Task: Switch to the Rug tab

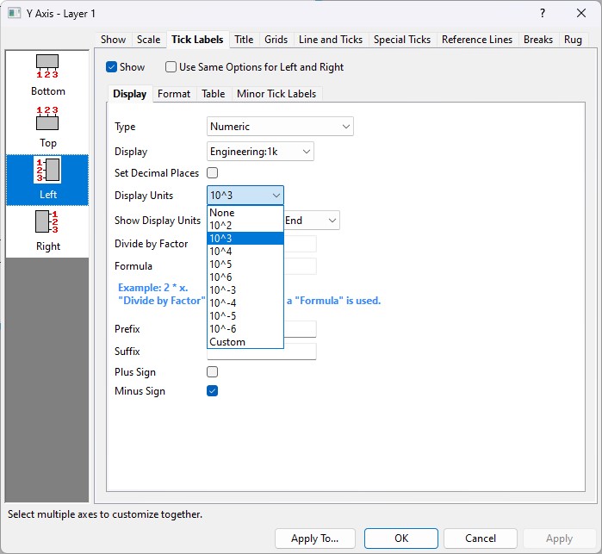Action: 573,40
